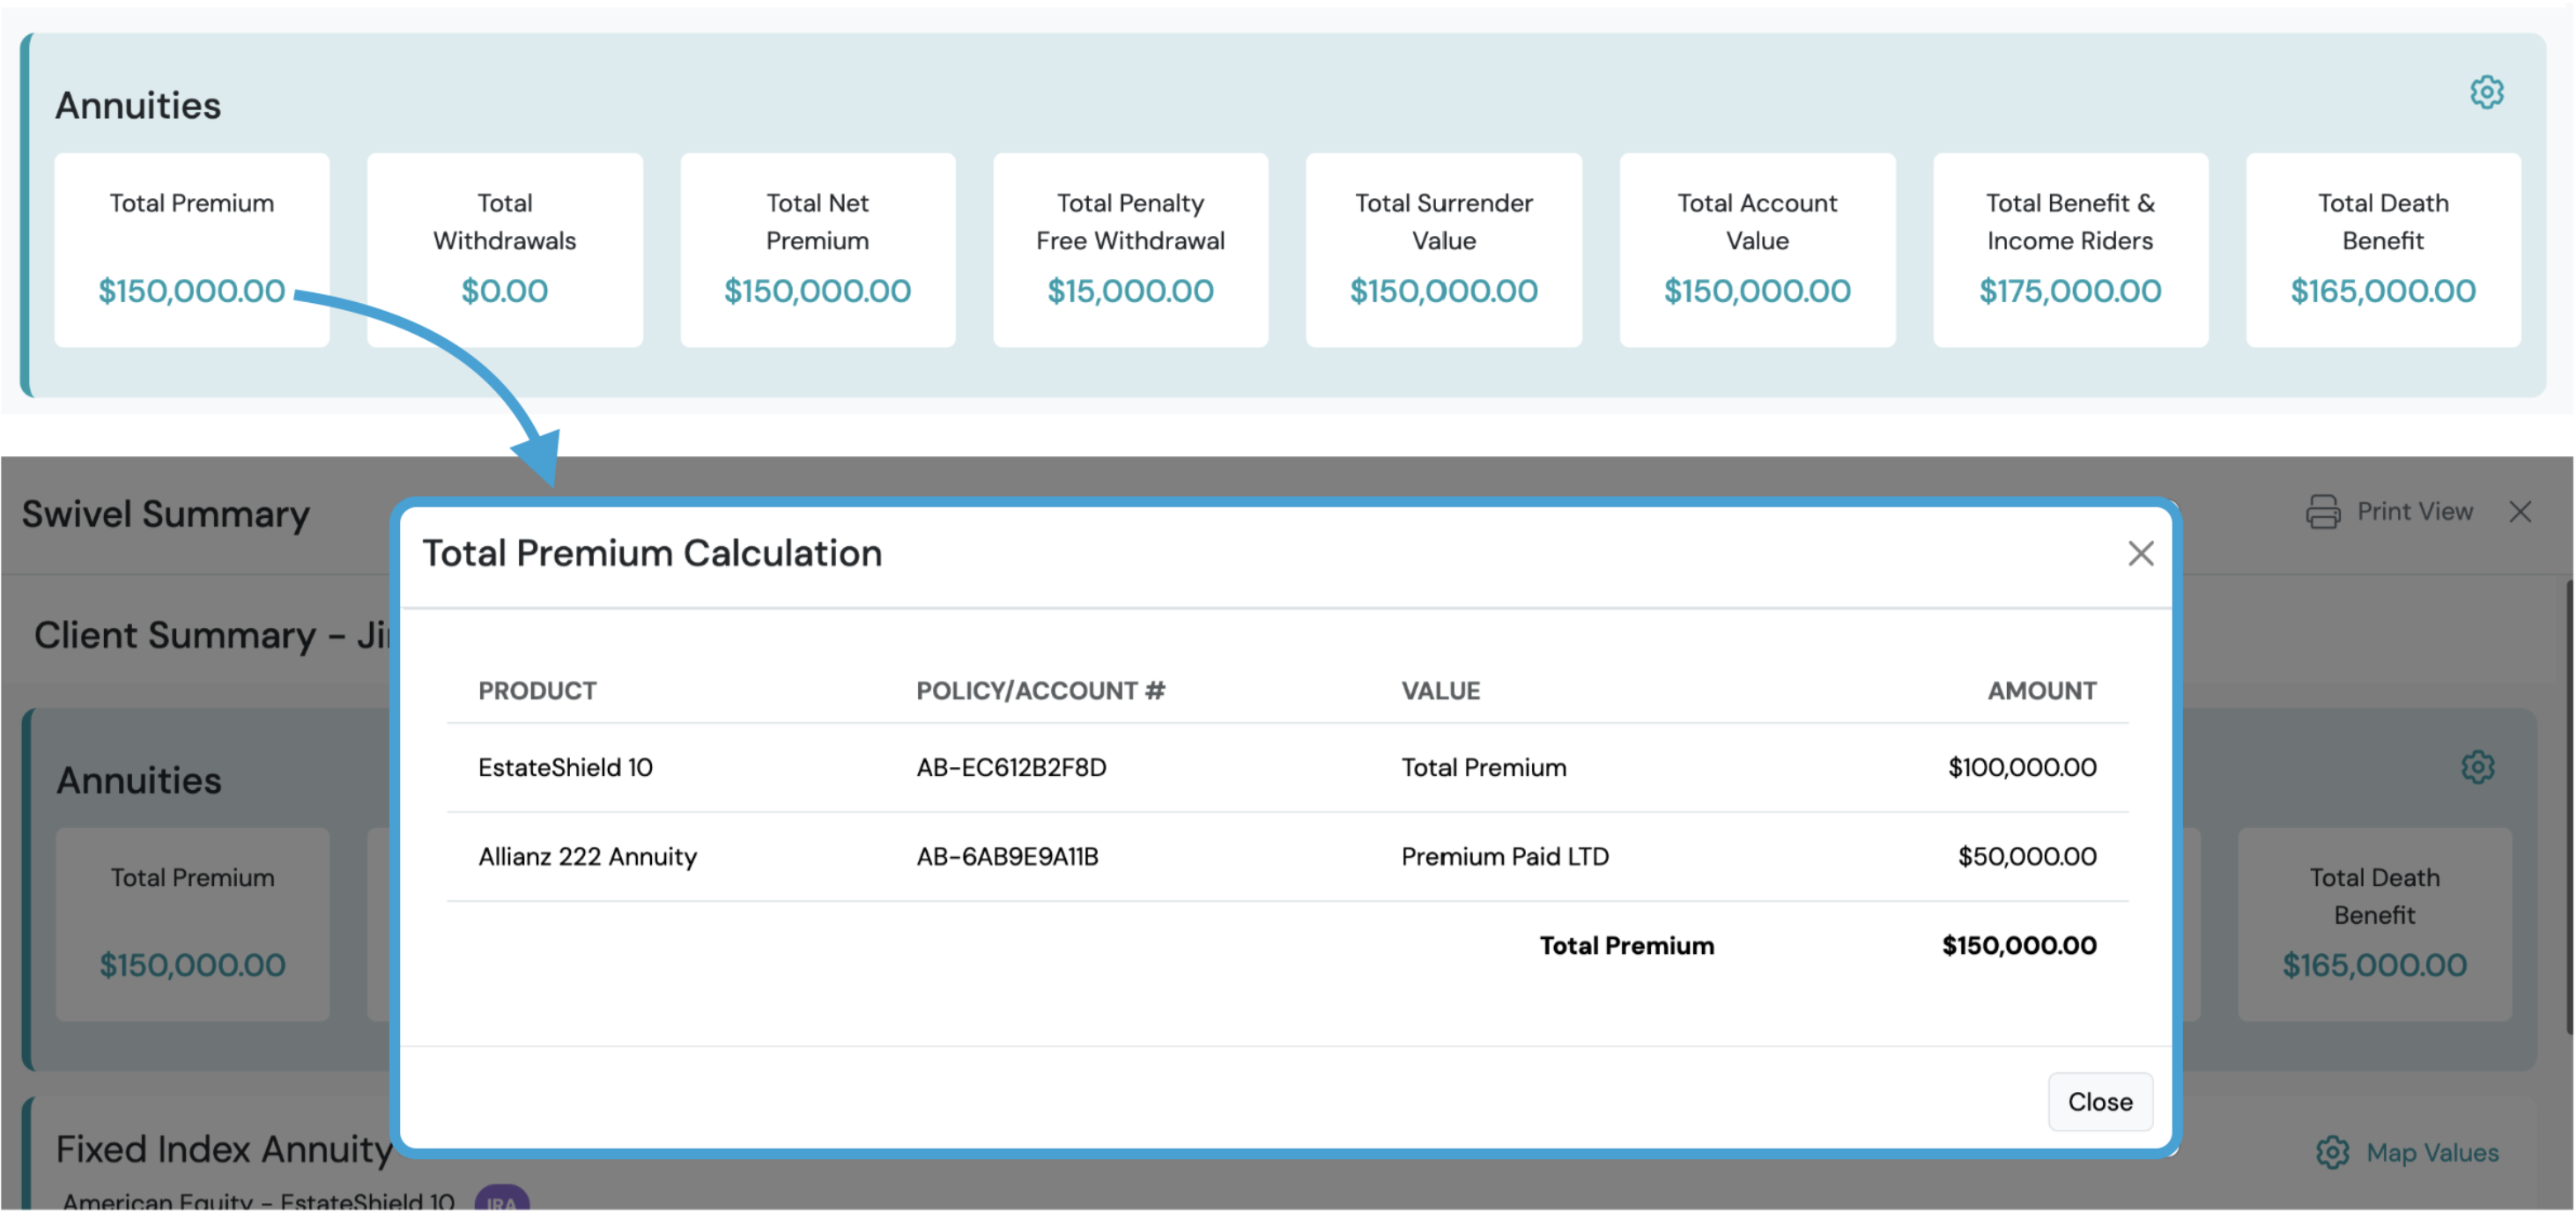Click VALUE column header
Image resolution: width=2576 pixels, height=1219 pixels.
[x=1440, y=690]
